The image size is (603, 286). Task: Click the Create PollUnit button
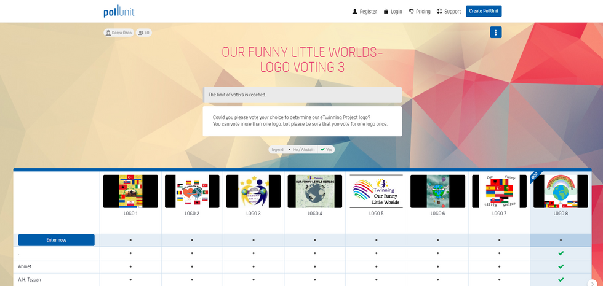click(484, 11)
